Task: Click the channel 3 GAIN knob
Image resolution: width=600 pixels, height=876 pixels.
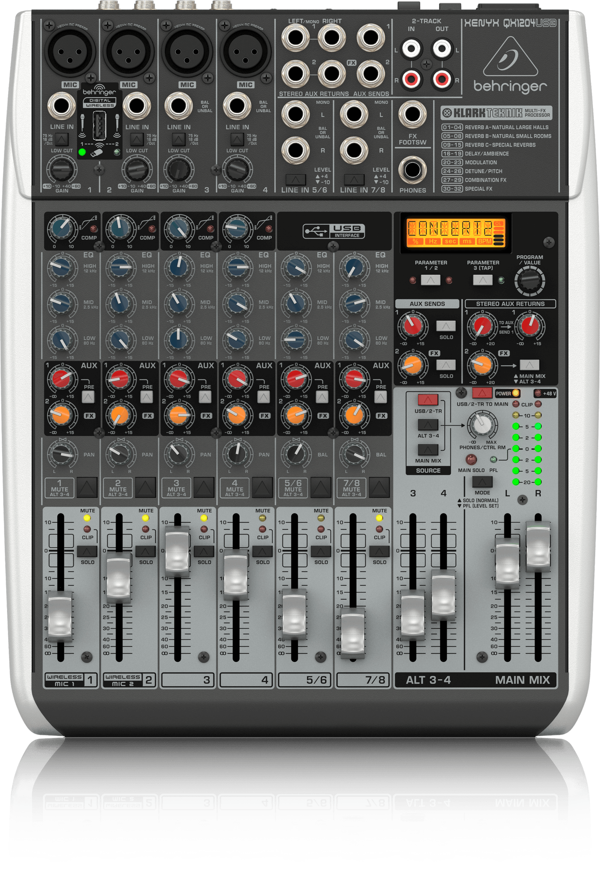Action: point(178,170)
